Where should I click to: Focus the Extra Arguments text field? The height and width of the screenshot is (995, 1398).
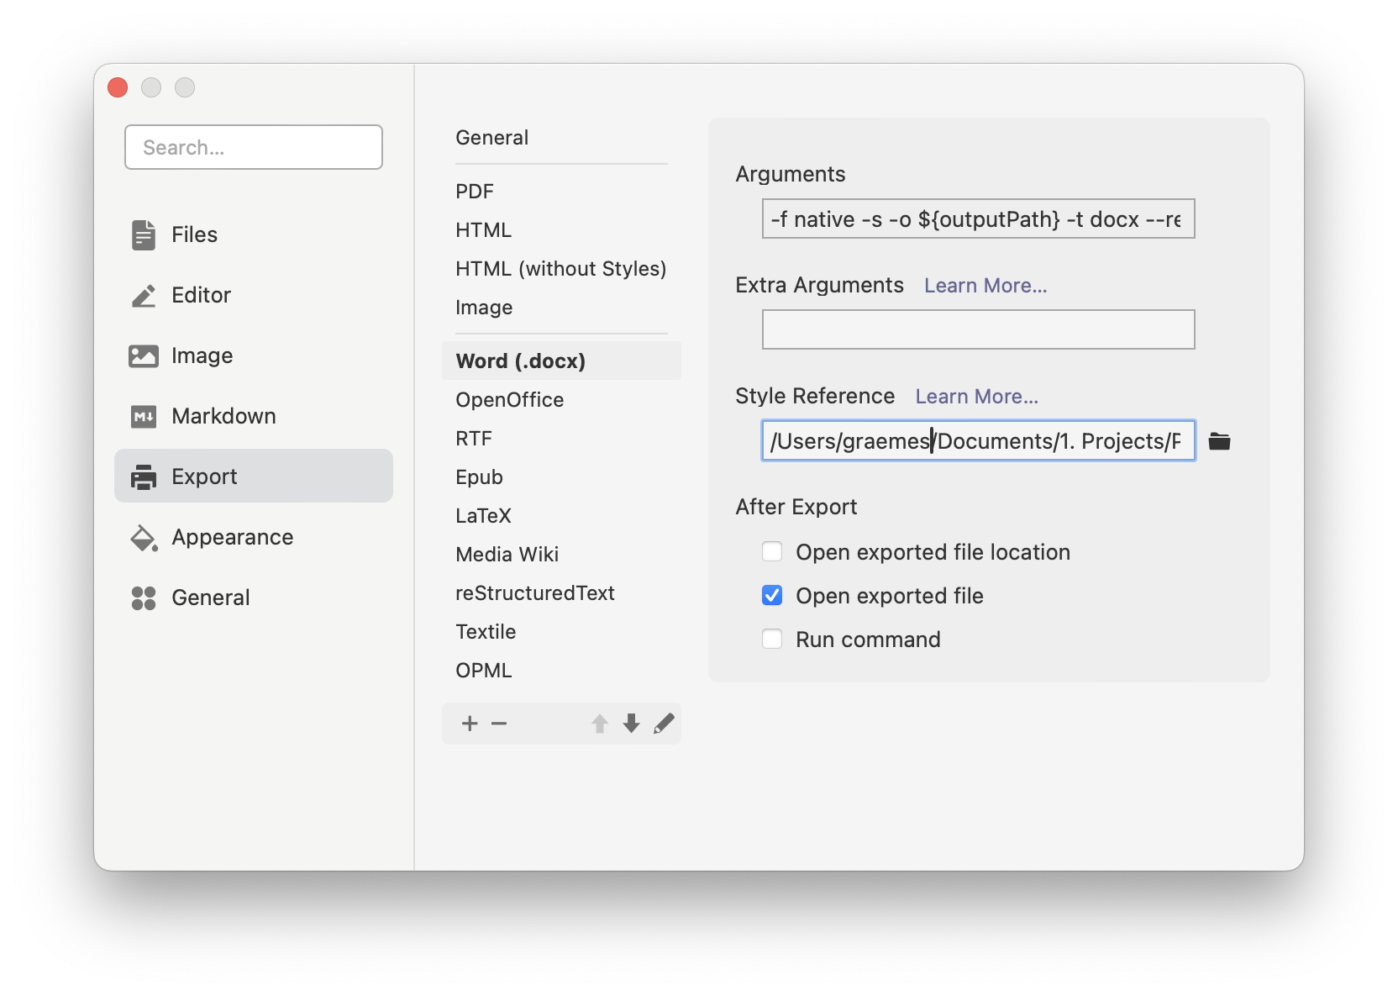click(x=978, y=329)
